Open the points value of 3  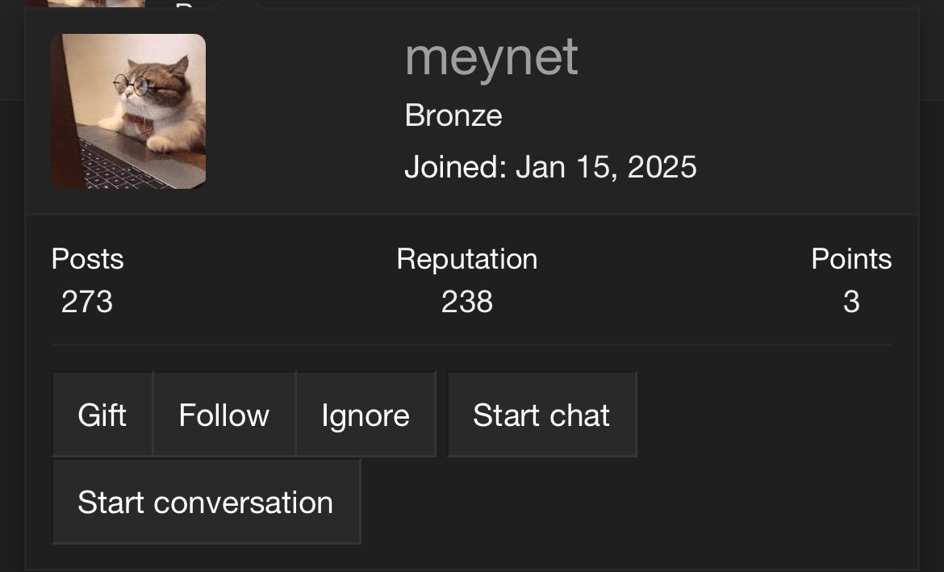pos(851,302)
